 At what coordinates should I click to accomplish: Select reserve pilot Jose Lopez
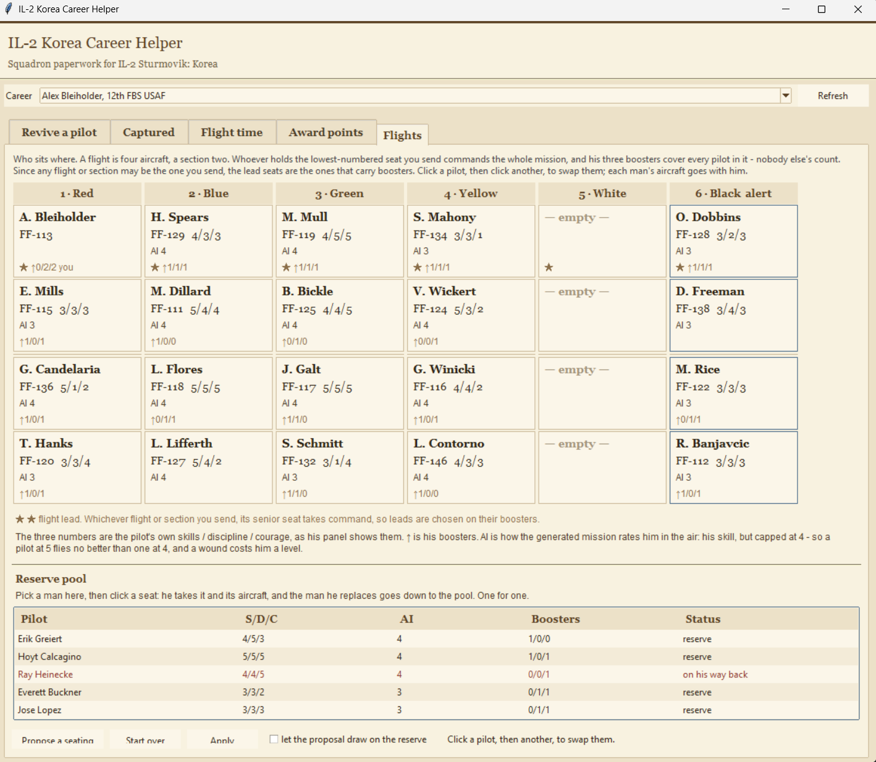click(x=436, y=709)
